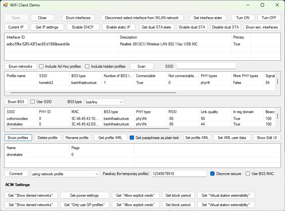Click the Enable DHCP button
The image size is (285, 211).
(83, 27)
